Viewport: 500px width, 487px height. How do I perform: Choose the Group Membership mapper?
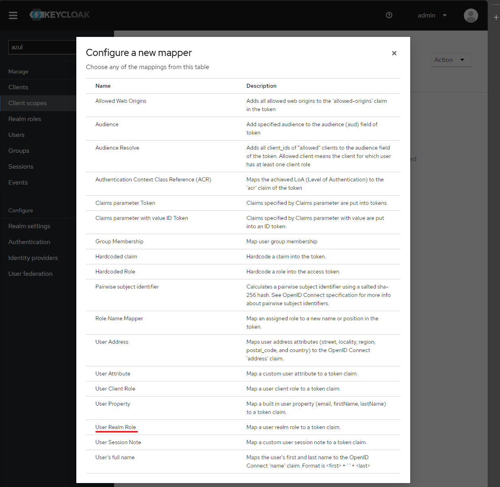pos(119,241)
